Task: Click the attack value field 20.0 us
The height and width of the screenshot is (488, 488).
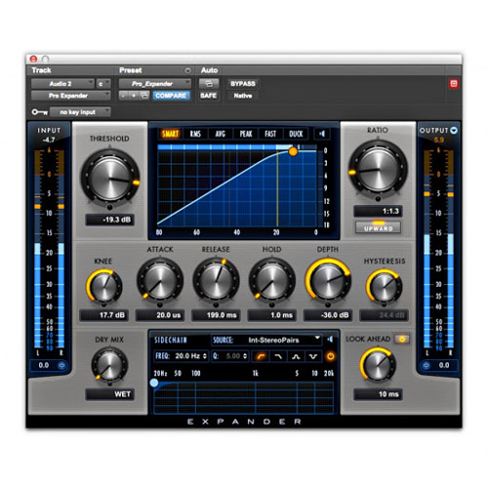Action: (x=160, y=315)
